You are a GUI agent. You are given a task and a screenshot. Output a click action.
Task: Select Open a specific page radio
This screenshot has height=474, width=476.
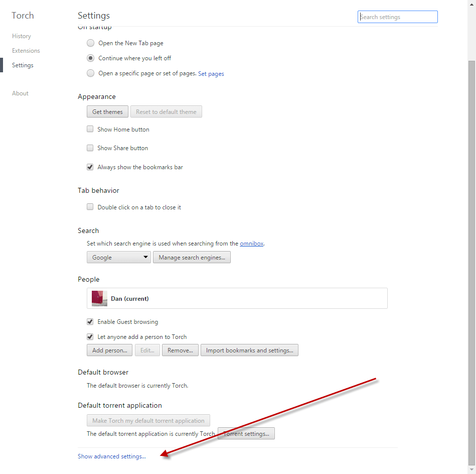click(90, 73)
